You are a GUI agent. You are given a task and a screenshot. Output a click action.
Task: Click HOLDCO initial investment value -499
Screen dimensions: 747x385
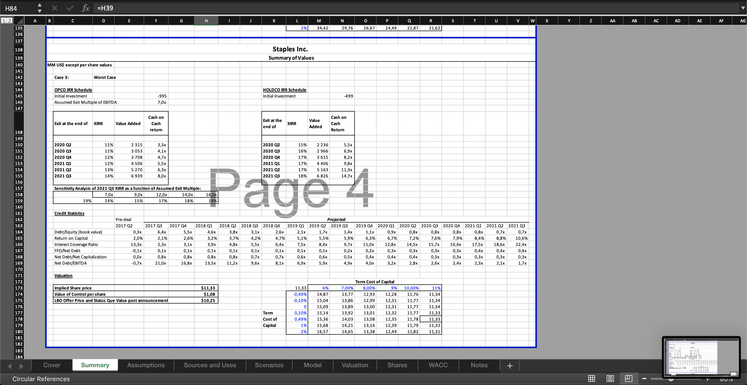click(348, 96)
